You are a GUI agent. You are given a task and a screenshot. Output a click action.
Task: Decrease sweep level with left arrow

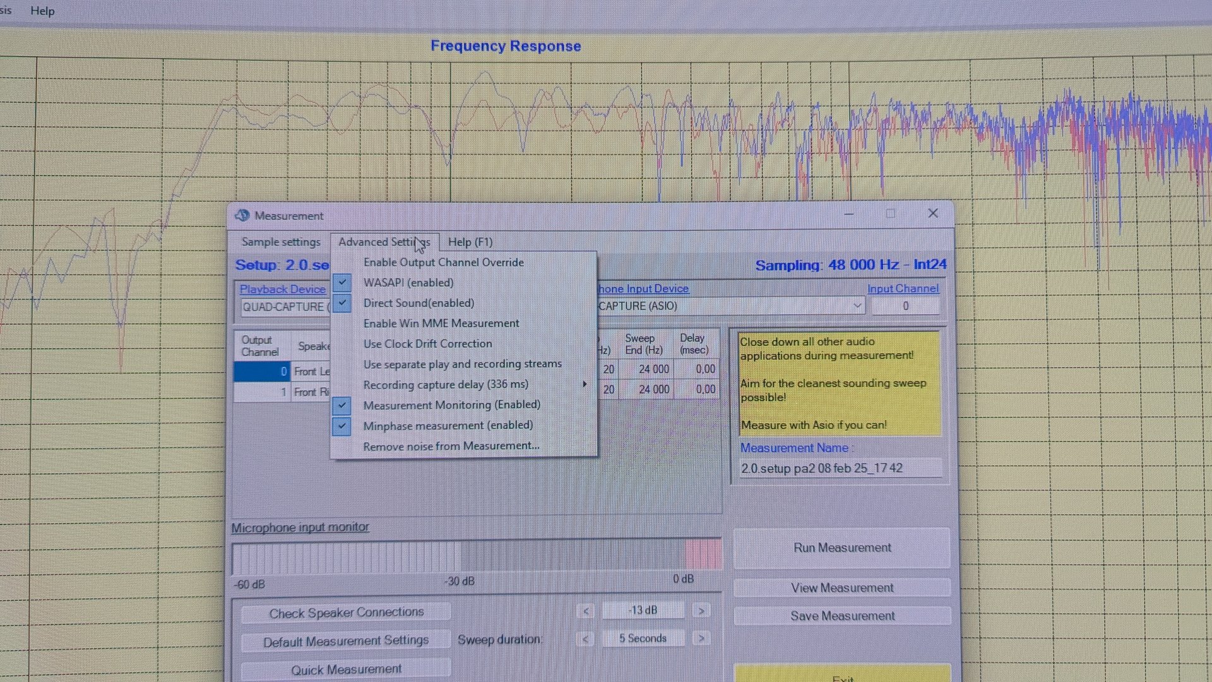[585, 611]
